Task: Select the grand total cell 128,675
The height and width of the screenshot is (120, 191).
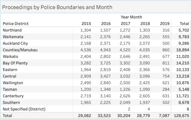Action: click(x=181, y=116)
